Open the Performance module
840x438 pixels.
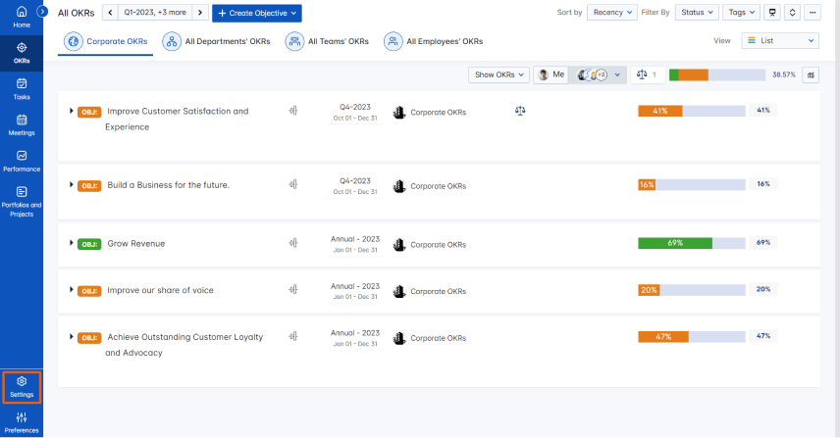coord(22,161)
